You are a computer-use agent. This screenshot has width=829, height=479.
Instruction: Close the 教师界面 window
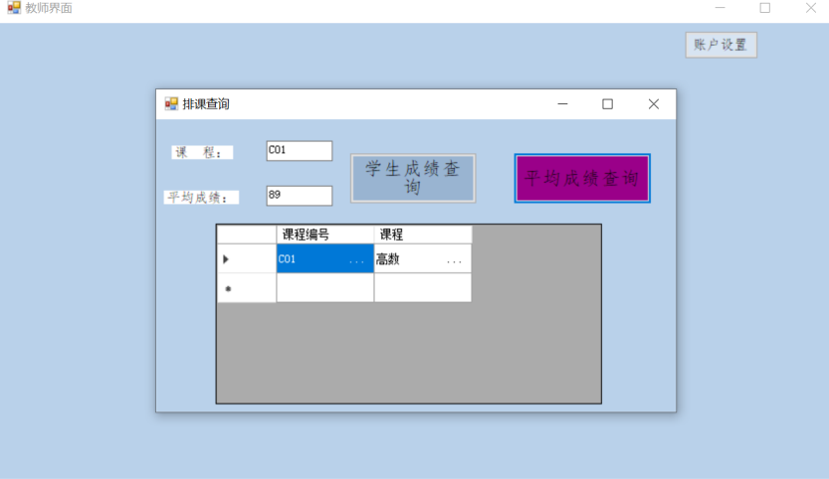tap(810, 8)
